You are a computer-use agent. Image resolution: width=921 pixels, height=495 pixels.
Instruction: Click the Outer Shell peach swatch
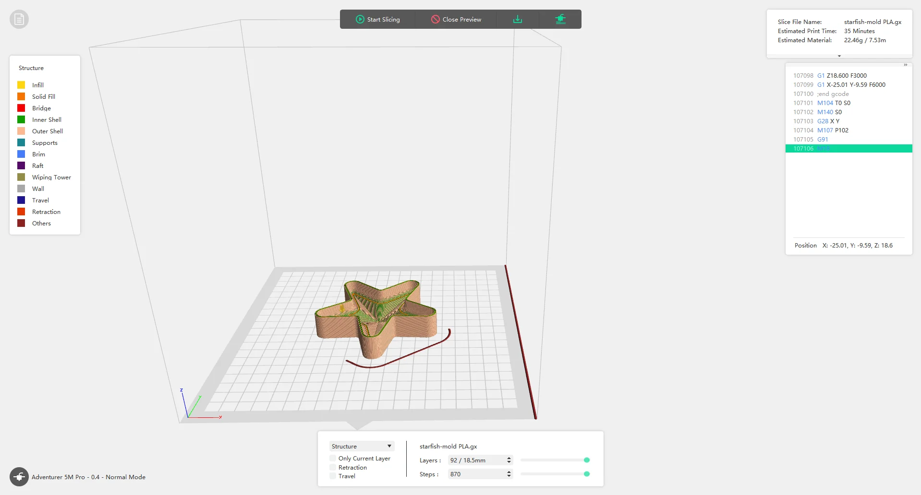click(x=21, y=131)
